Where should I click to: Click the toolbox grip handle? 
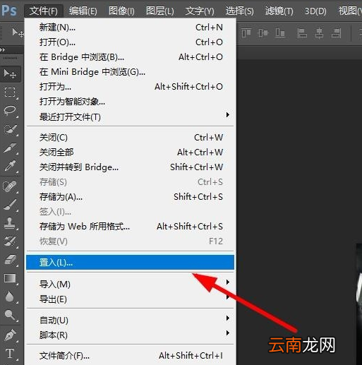pos(11,58)
